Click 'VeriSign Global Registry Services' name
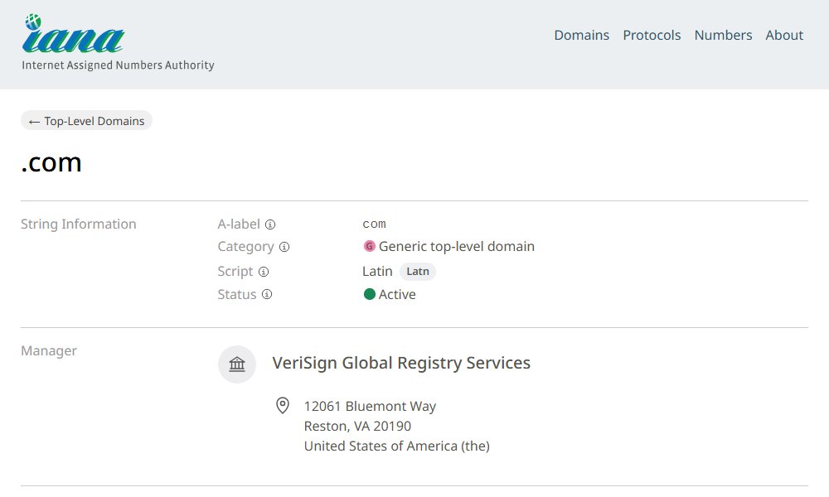The image size is (829, 497). tap(401, 363)
